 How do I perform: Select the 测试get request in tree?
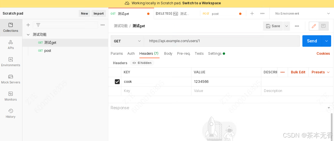click(65, 43)
